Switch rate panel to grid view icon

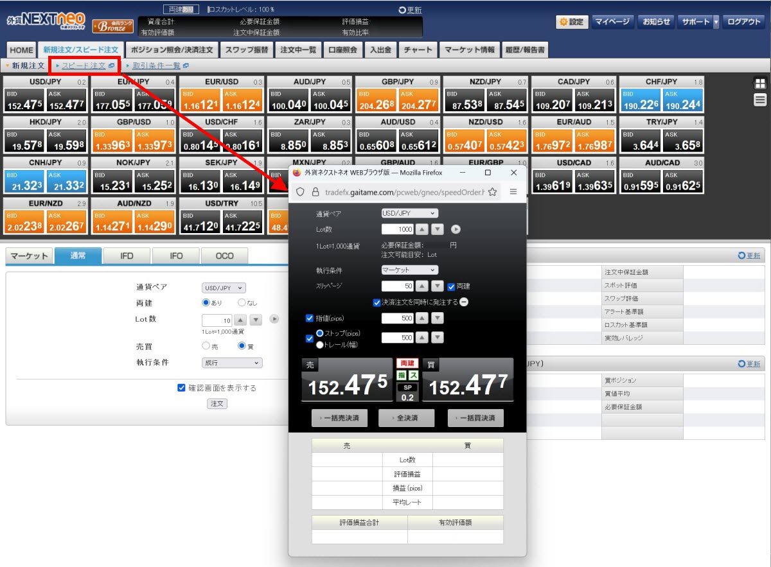(760, 83)
